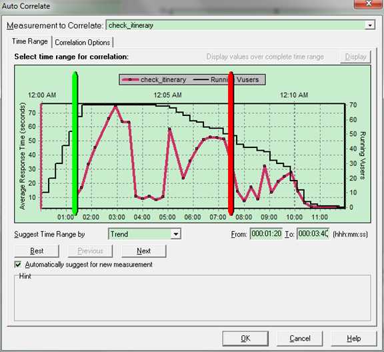Click the 12:05 AM time label on graph
Viewport: 384px width, 352px height.
[168, 95]
